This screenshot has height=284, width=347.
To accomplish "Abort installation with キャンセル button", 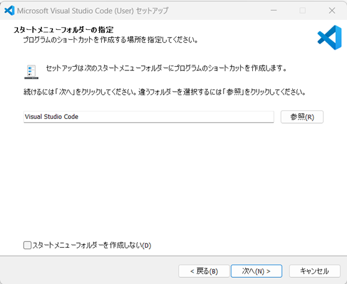I will [315, 271].
